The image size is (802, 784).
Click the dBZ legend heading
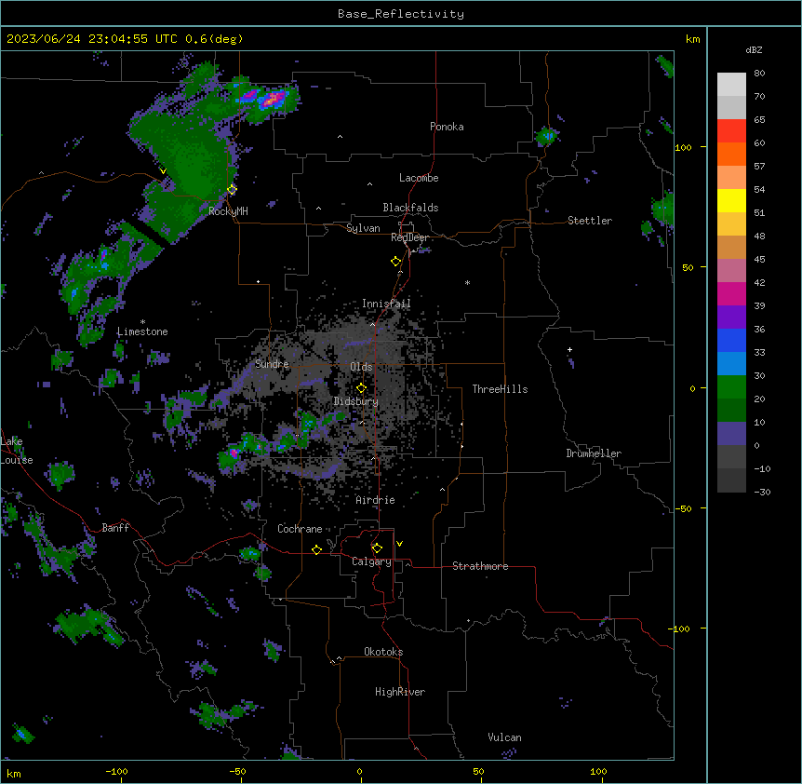click(x=754, y=50)
